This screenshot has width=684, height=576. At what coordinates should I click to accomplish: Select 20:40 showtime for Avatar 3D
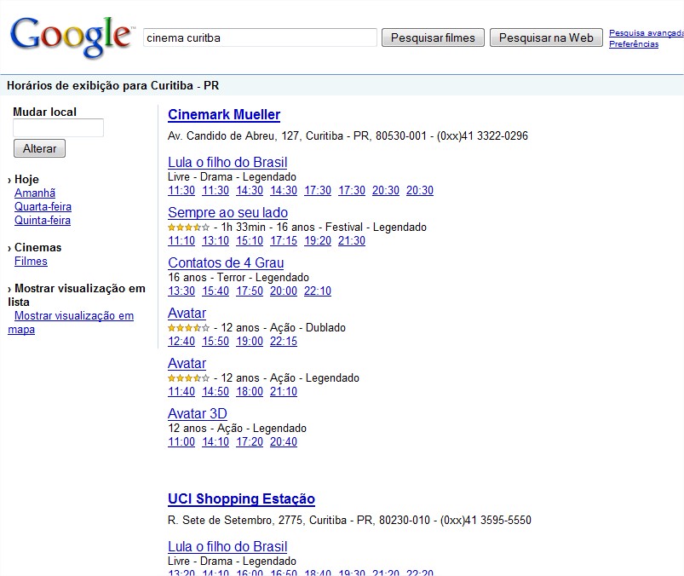coord(284,441)
